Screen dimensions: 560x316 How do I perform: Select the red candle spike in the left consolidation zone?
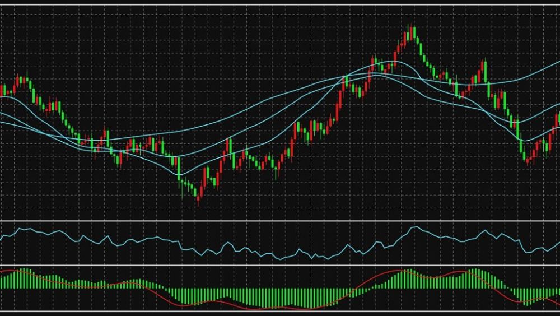coord(106,137)
